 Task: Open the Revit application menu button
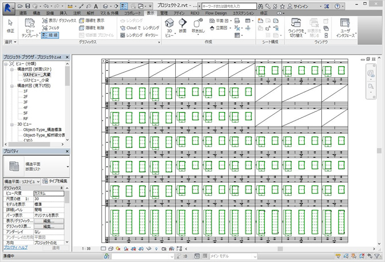pyautogui.click(x=8, y=8)
